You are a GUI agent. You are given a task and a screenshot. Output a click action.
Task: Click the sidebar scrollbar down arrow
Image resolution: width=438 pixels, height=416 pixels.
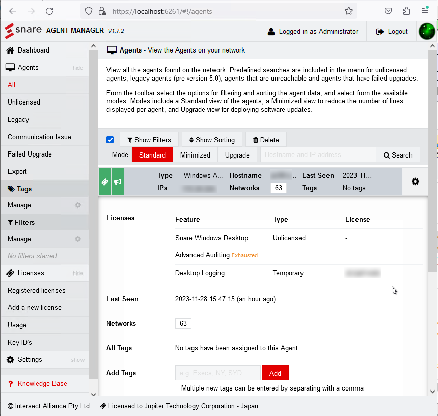coord(94,394)
